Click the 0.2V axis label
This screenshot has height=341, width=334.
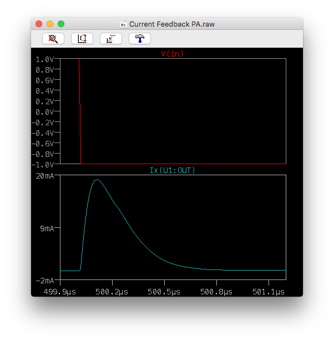[x=44, y=101]
